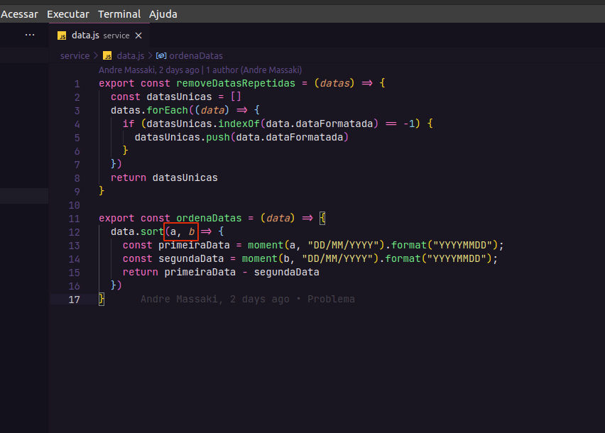Click the JS file icon on the data.js tab

coord(62,36)
